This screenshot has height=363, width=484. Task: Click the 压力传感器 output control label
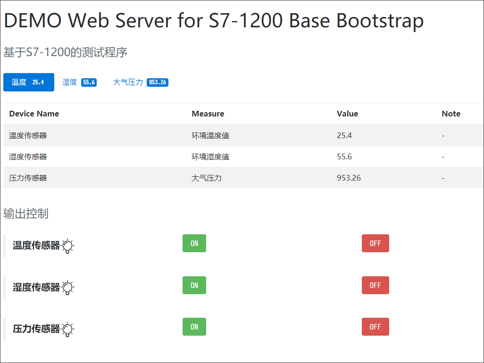36,329
